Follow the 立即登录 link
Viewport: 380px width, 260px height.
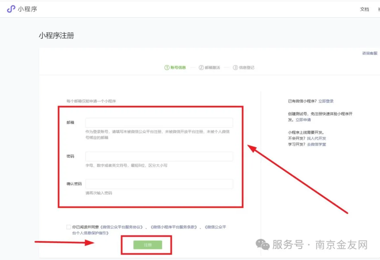coord(326,101)
